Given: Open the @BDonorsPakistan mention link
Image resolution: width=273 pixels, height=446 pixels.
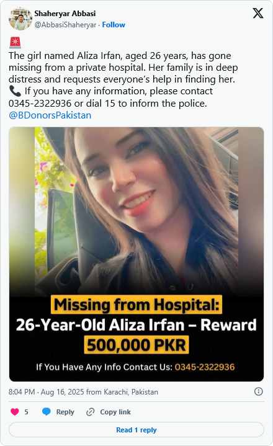Looking at the screenshot, I should pos(50,115).
